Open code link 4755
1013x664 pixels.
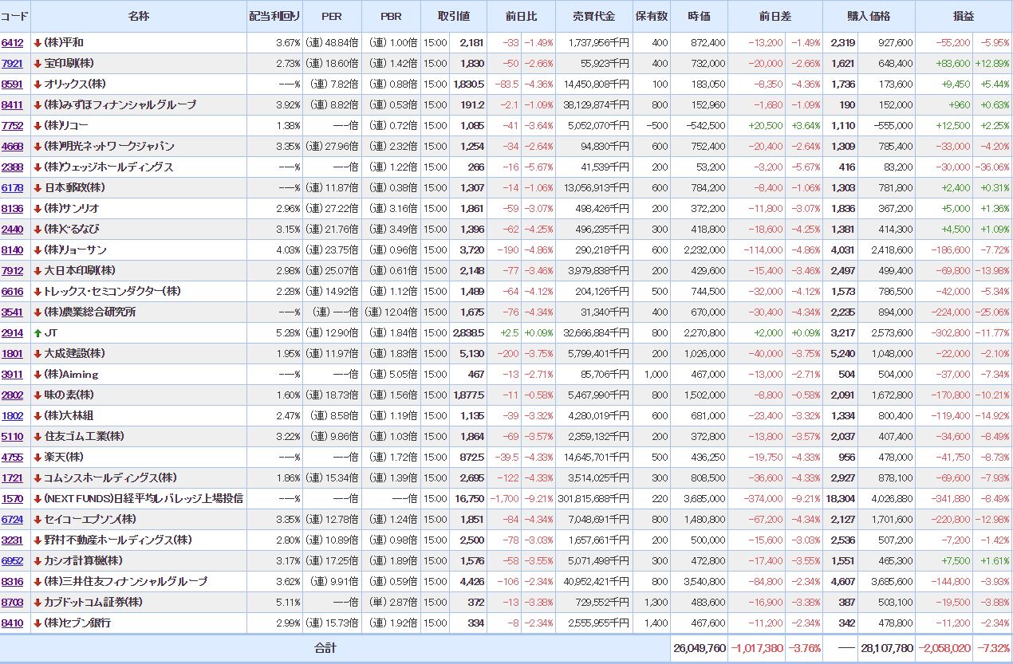coord(12,457)
